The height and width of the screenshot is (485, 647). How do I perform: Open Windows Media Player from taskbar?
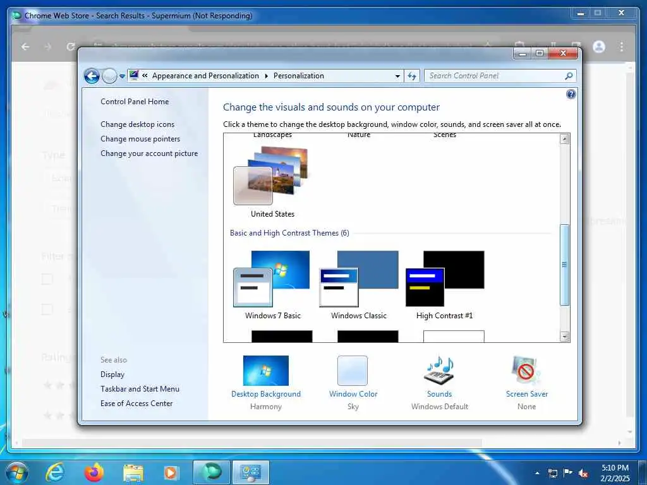[171, 472]
